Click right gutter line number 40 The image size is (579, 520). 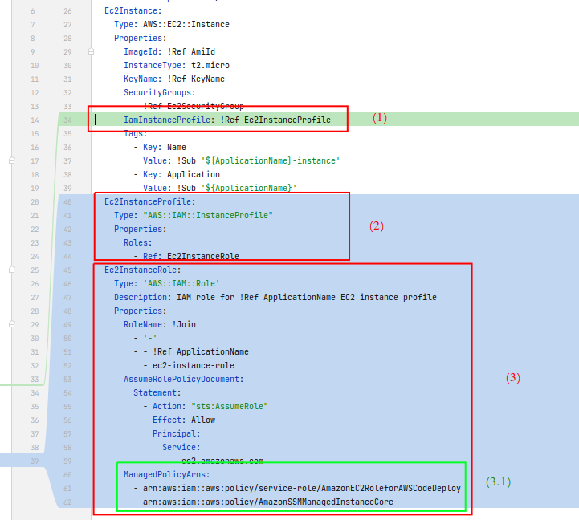pyautogui.click(x=68, y=201)
